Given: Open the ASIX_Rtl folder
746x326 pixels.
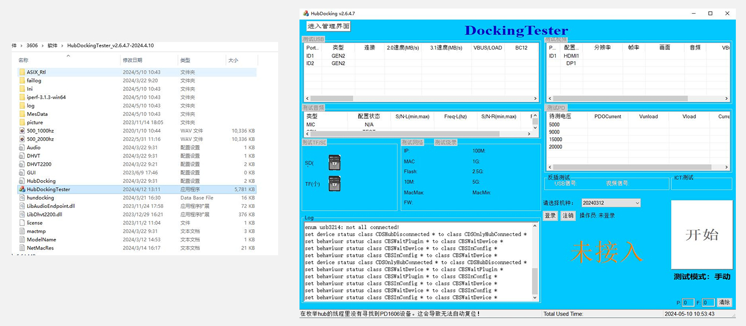Looking at the screenshot, I should (36, 72).
